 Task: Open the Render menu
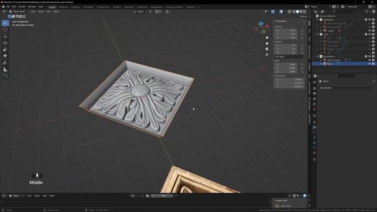(x=22, y=6)
